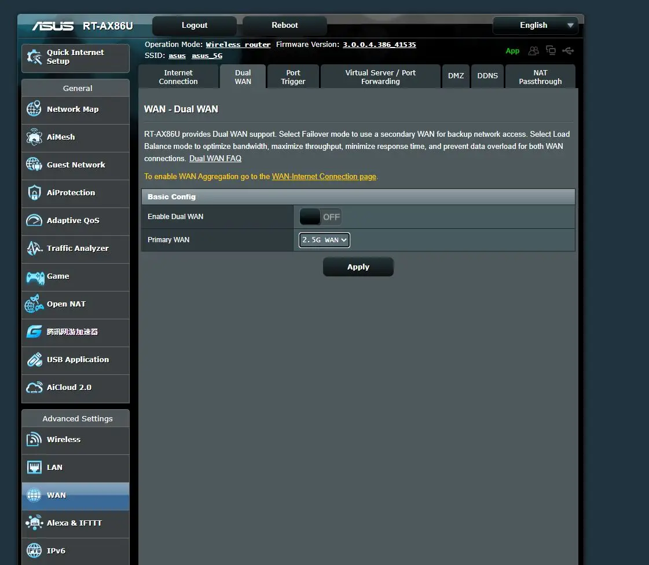Switch to Dual WAN tab
Screen dimensions: 649x565
click(243, 76)
